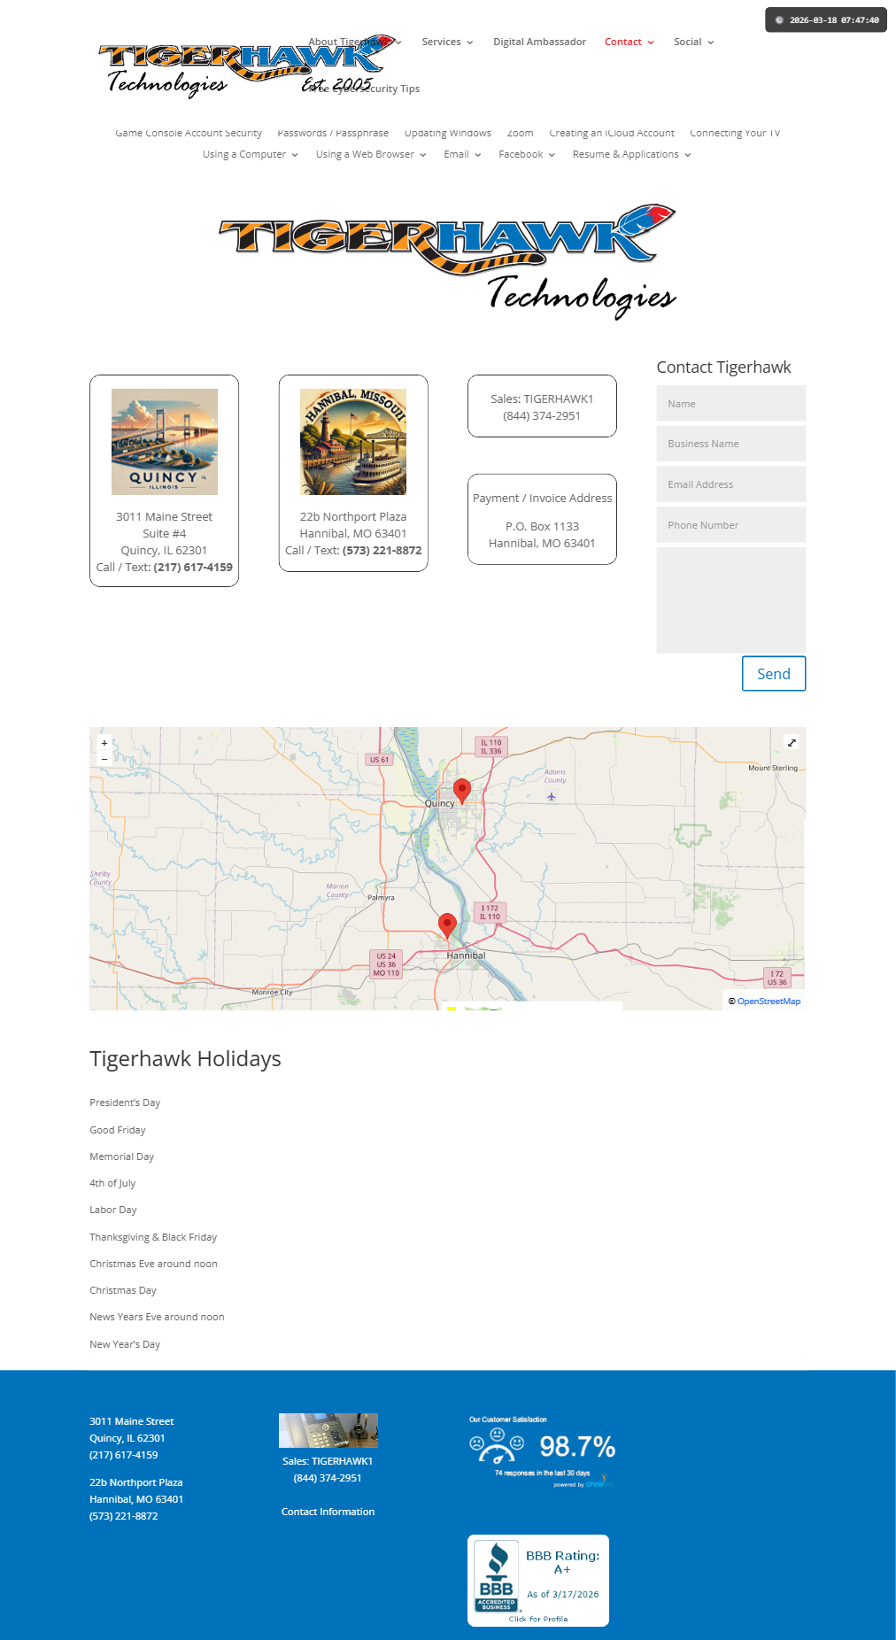
Task: Open the Digital Ambassador page
Action: (539, 42)
